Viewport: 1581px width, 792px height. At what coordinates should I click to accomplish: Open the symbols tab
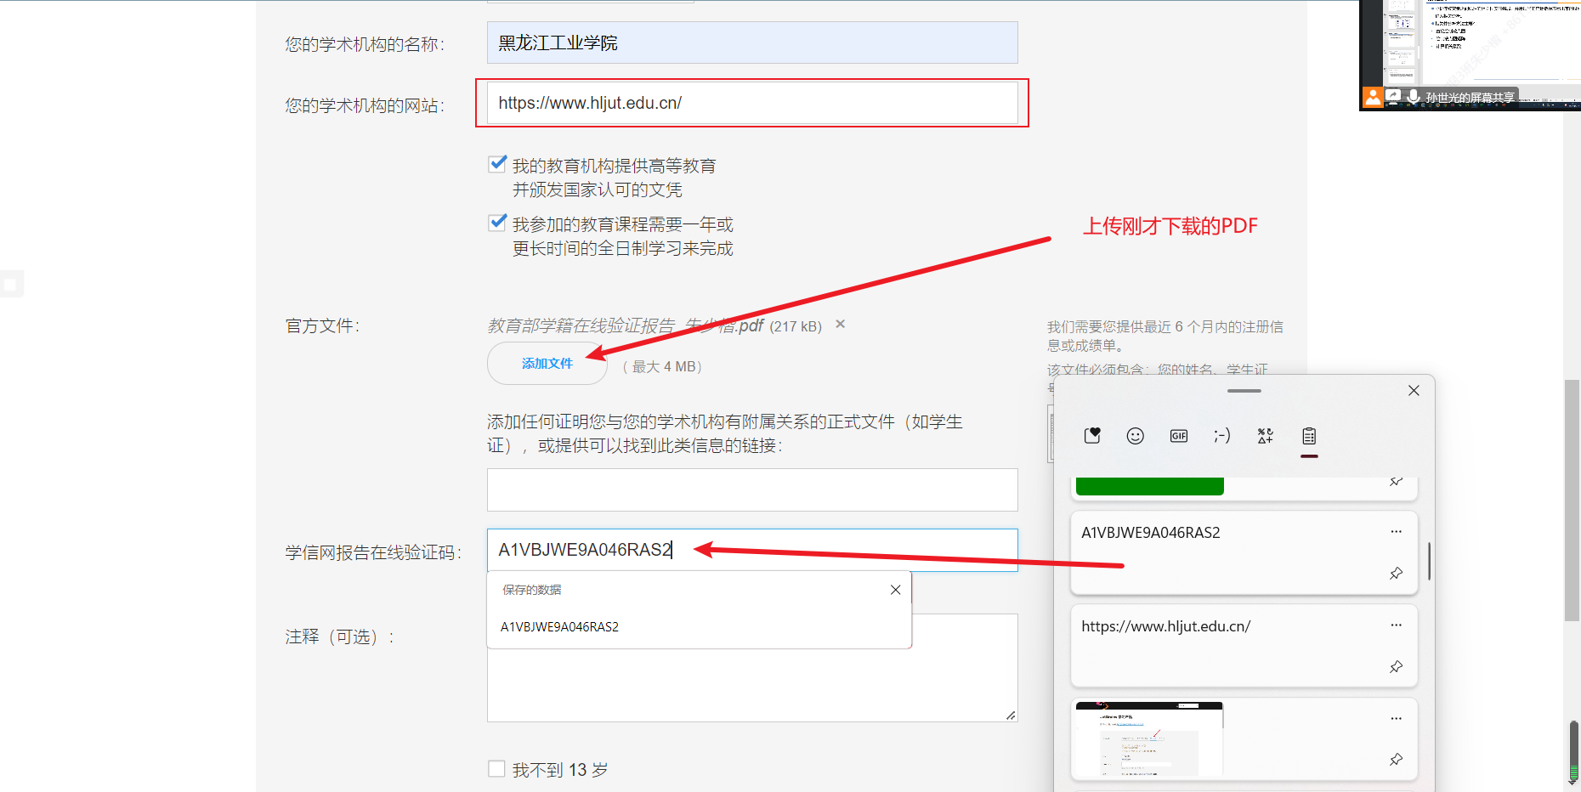(x=1266, y=436)
